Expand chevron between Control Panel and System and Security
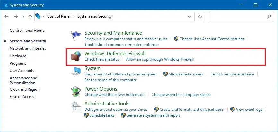This screenshot has height=132, width=278. coord(74,16)
